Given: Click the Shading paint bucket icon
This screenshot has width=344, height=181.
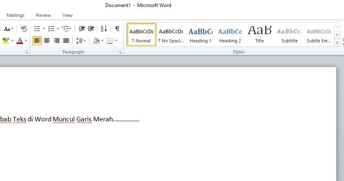Looking at the screenshot, I should pyautogui.click(x=96, y=41).
